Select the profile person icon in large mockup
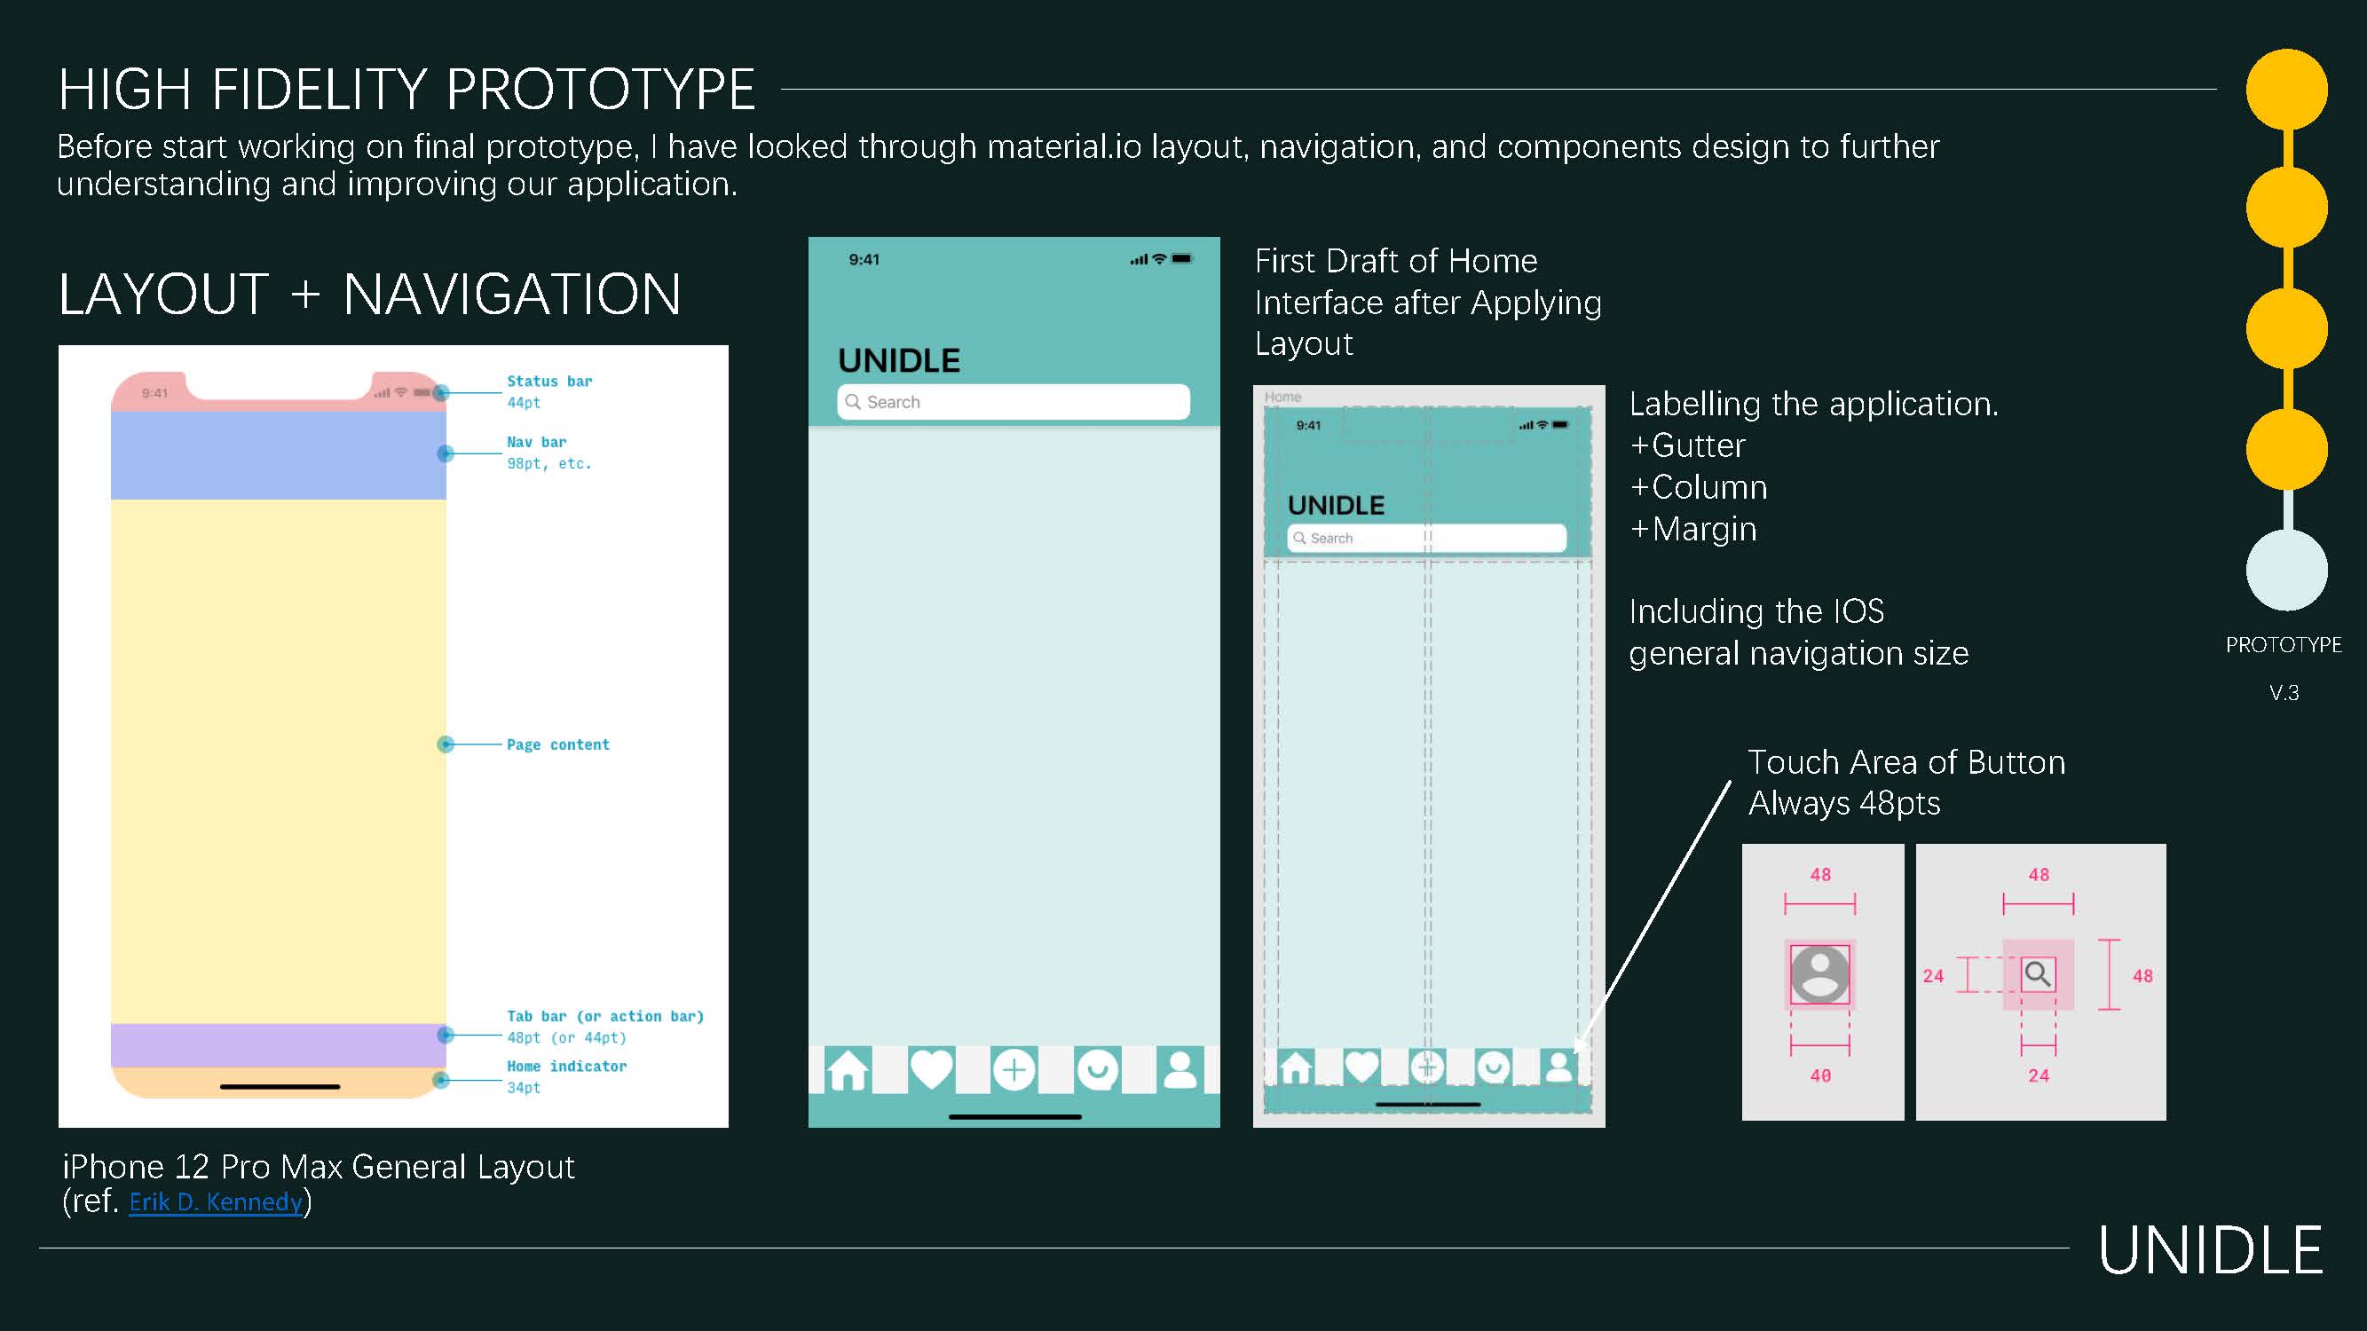 [1180, 1069]
